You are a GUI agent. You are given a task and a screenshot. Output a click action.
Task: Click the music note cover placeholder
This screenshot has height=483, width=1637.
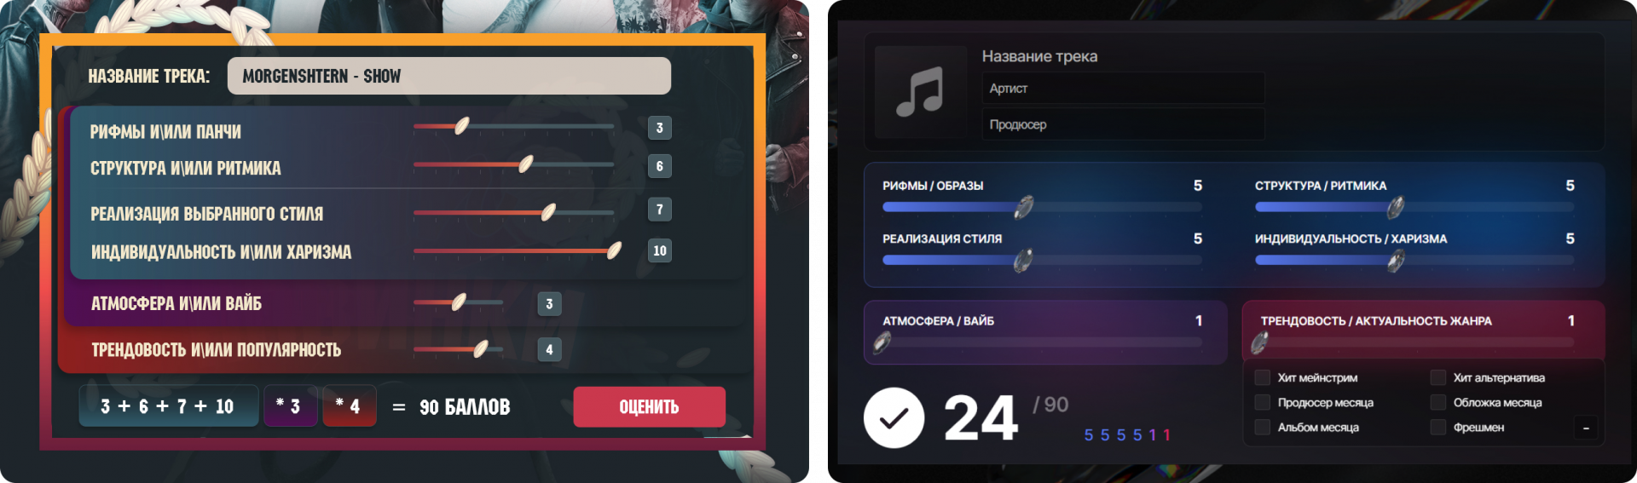[921, 92]
